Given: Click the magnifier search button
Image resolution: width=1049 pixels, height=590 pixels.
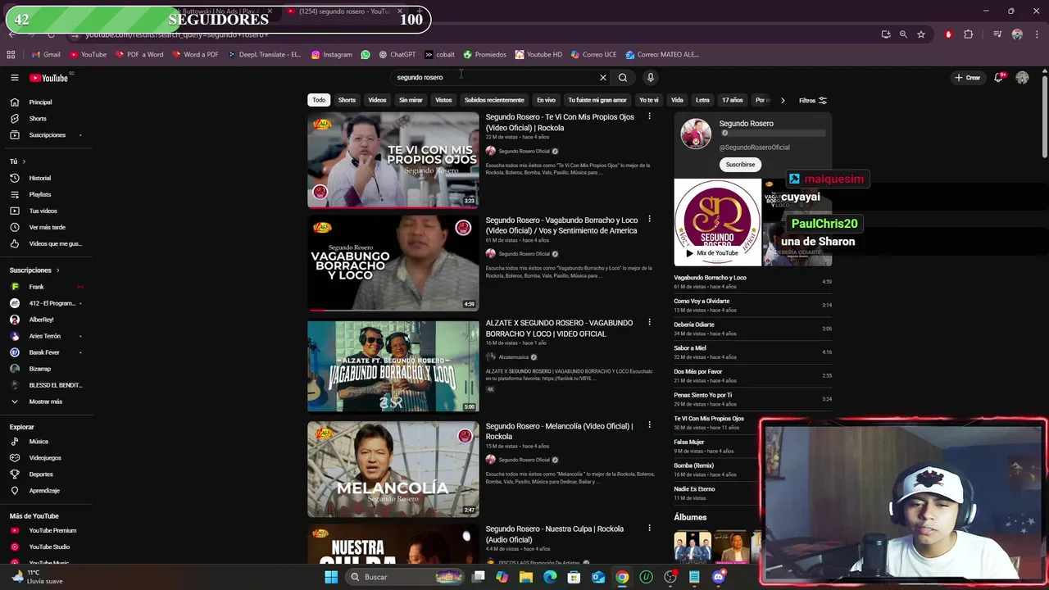Looking at the screenshot, I should pos(623,78).
